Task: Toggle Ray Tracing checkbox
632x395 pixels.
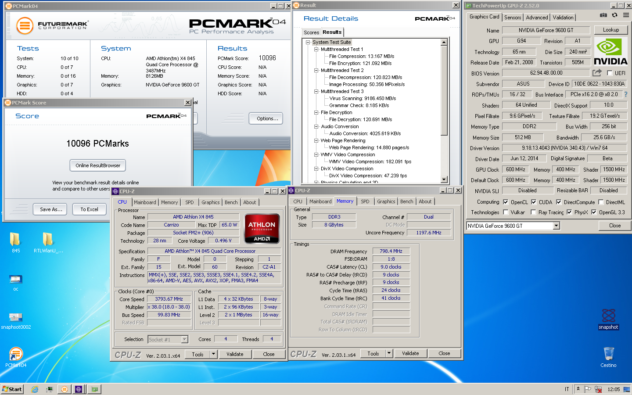Action: click(x=533, y=212)
